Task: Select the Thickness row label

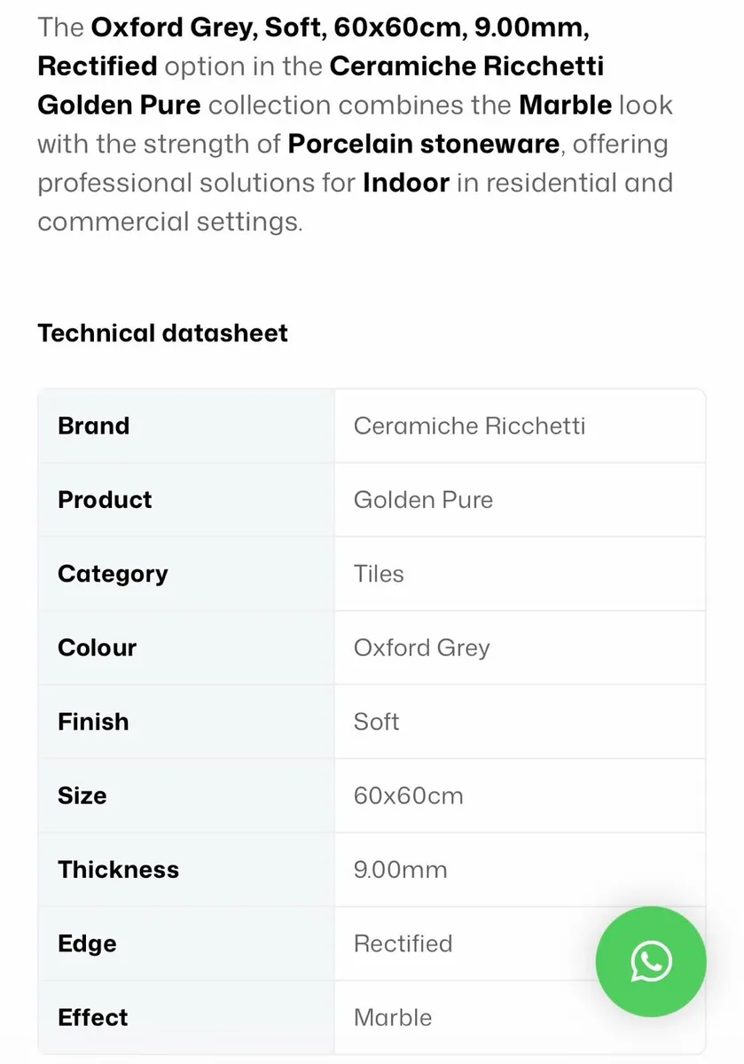Action: coord(118,870)
